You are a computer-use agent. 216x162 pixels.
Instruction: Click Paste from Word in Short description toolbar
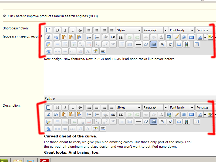click(x=79, y=37)
